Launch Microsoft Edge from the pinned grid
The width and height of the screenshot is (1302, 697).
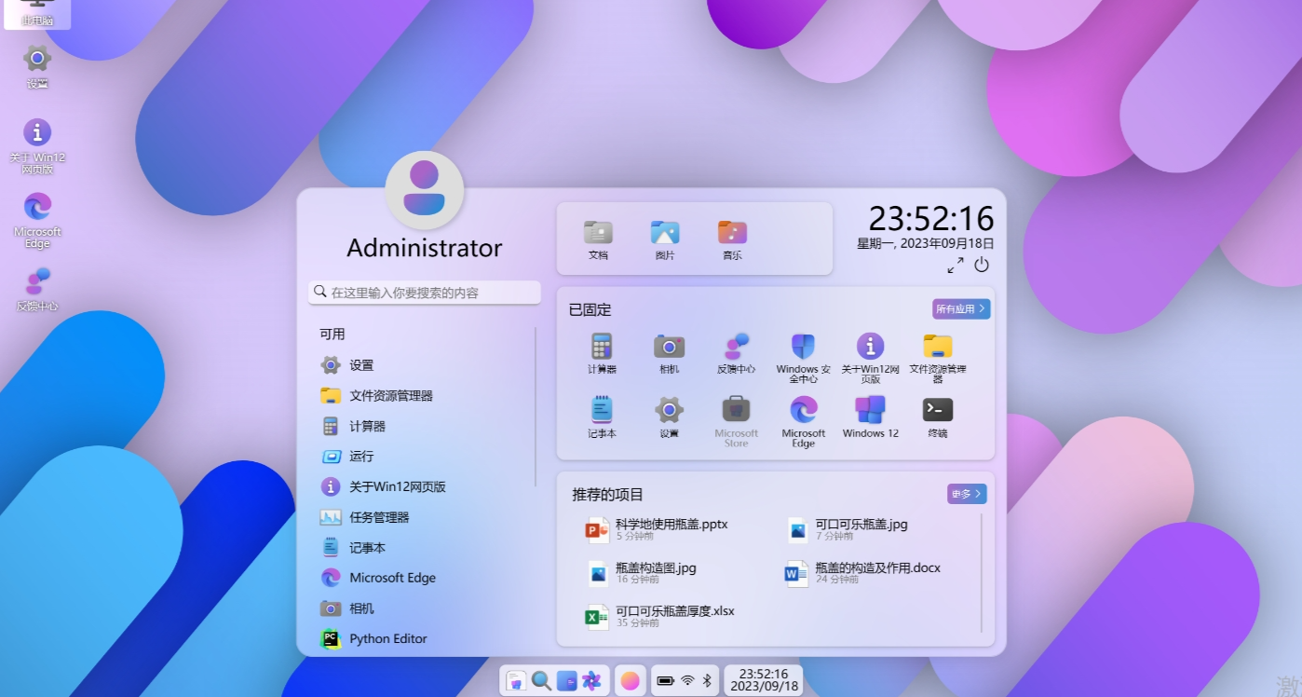(x=803, y=421)
